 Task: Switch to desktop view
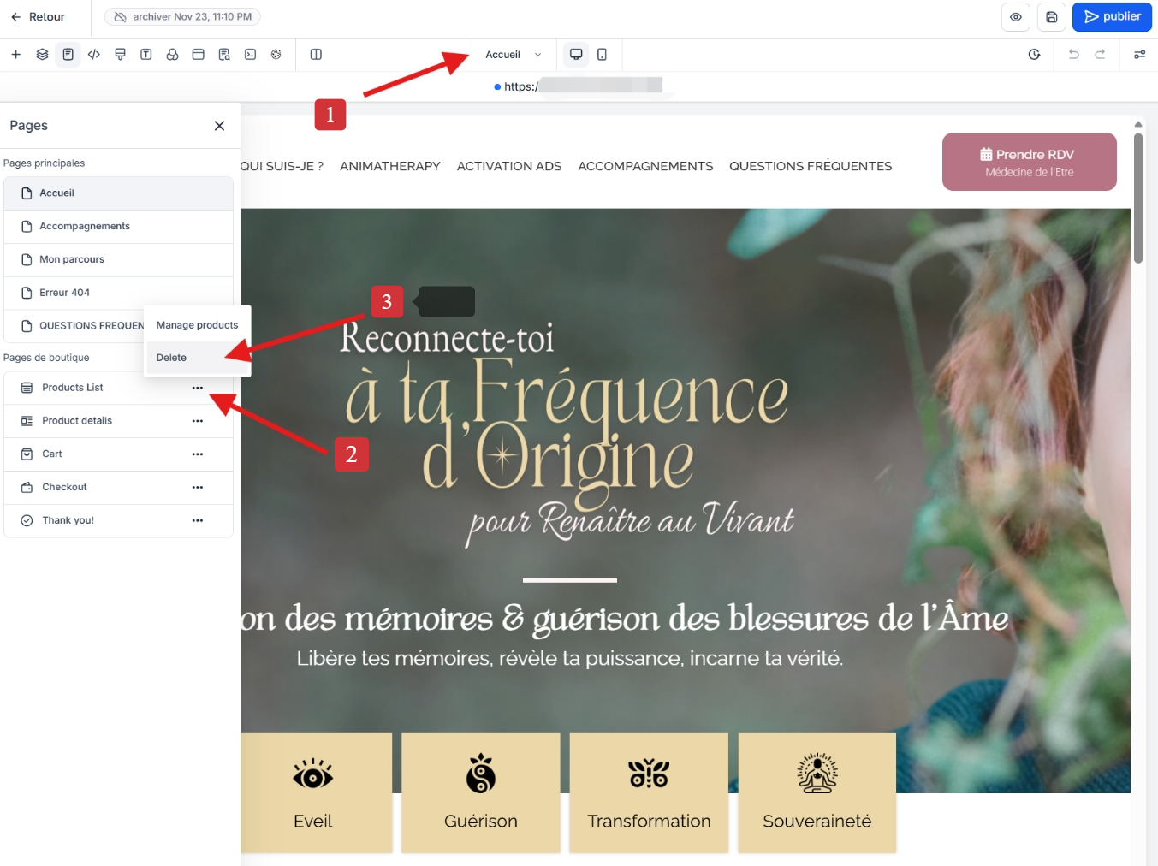pos(576,55)
